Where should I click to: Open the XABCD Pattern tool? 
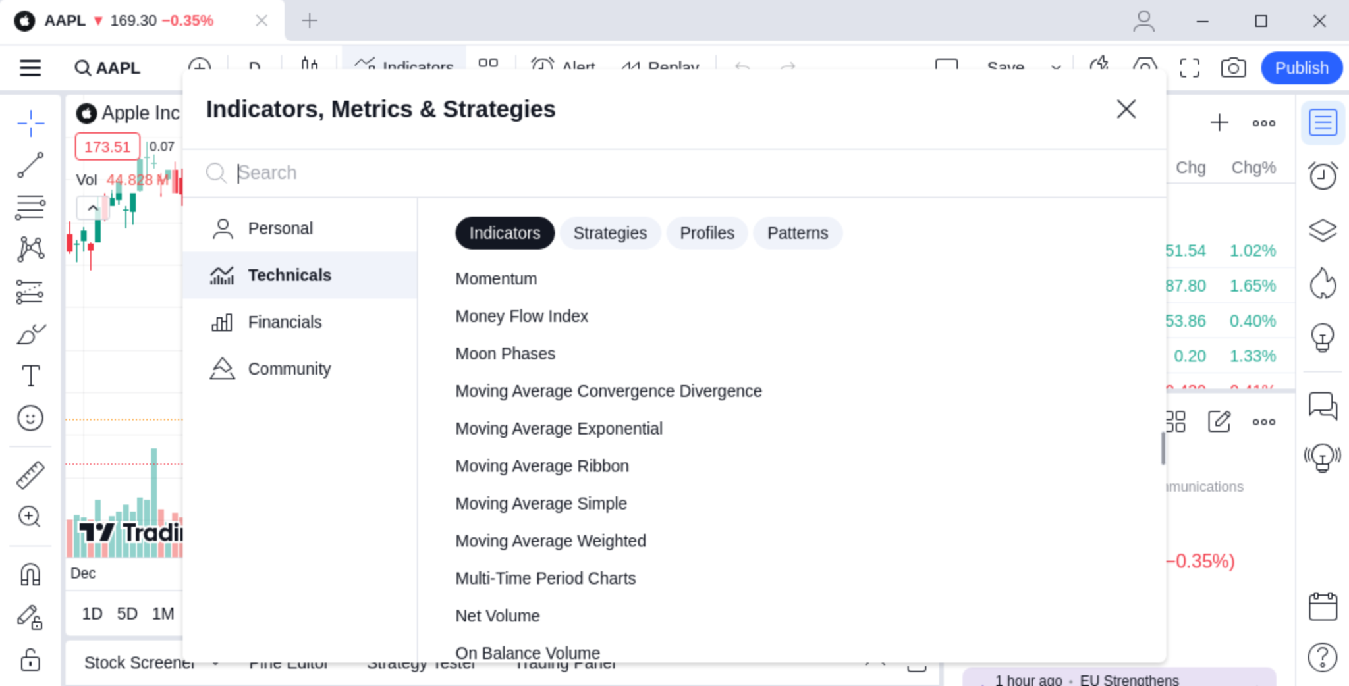click(x=30, y=248)
